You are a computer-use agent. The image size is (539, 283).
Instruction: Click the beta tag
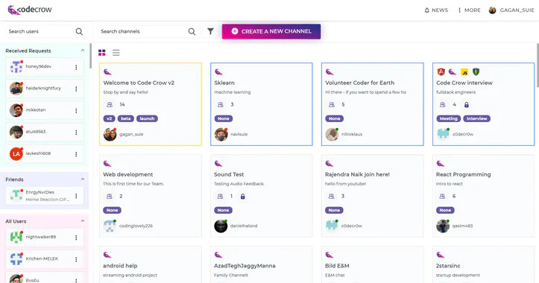point(126,118)
